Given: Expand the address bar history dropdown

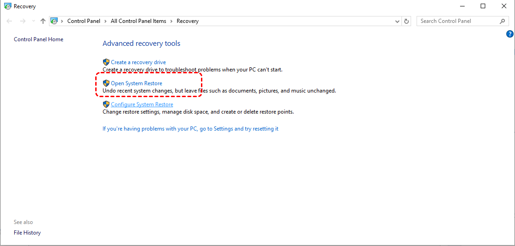Looking at the screenshot, I should click(397, 21).
